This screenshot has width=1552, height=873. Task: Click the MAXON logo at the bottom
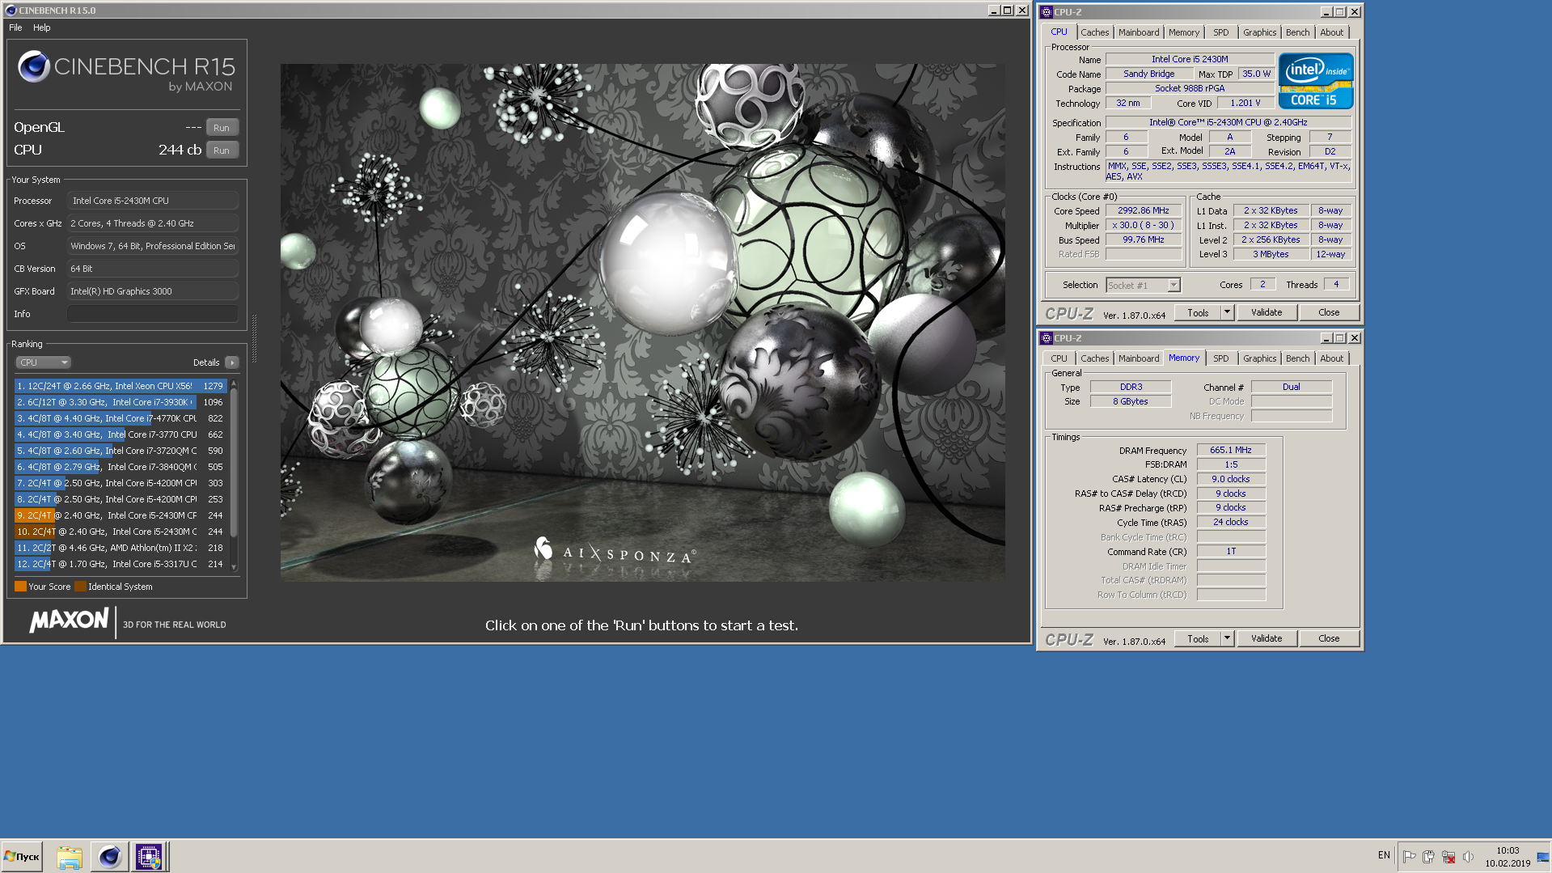pyautogui.click(x=69, y=621)
